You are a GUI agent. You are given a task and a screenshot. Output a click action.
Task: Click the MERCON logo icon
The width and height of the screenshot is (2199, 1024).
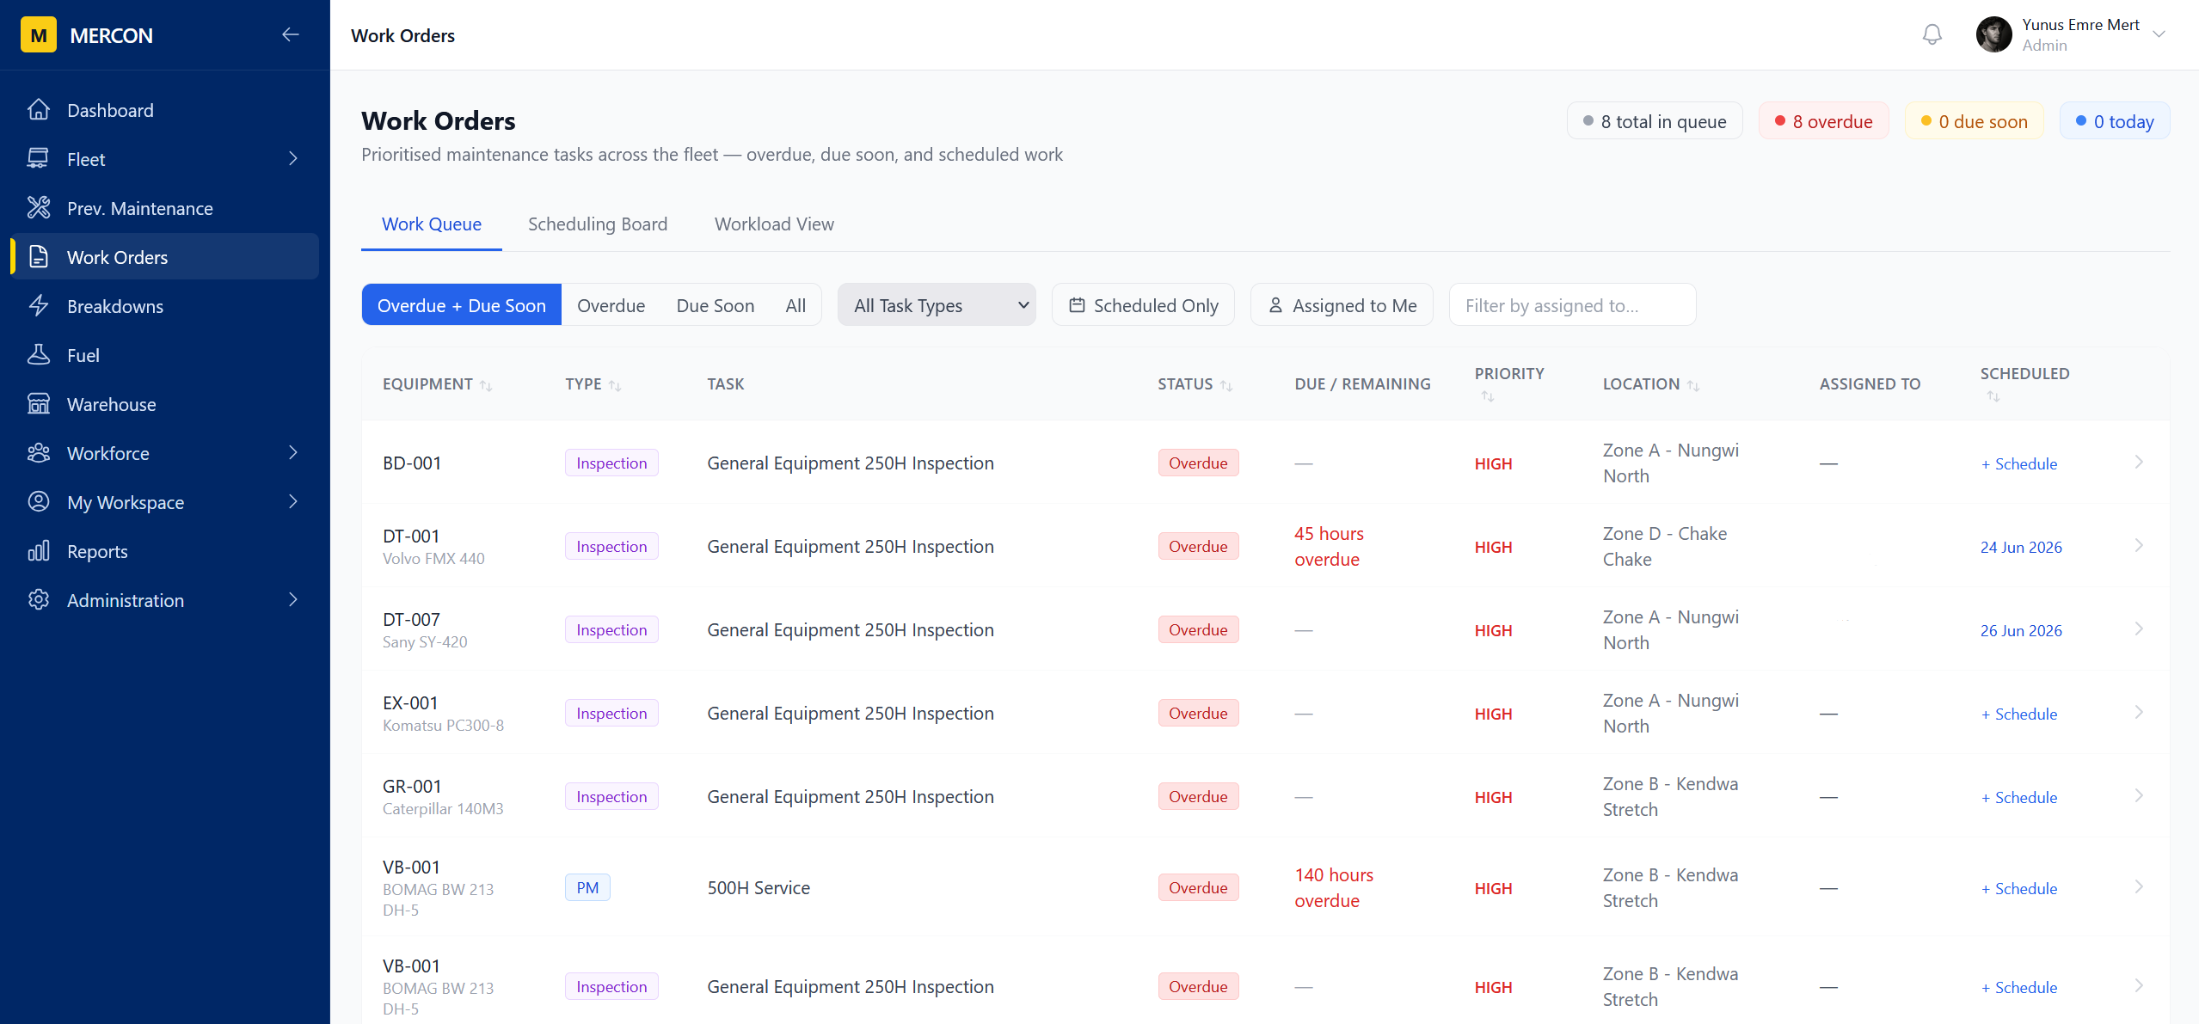(39, 35)
